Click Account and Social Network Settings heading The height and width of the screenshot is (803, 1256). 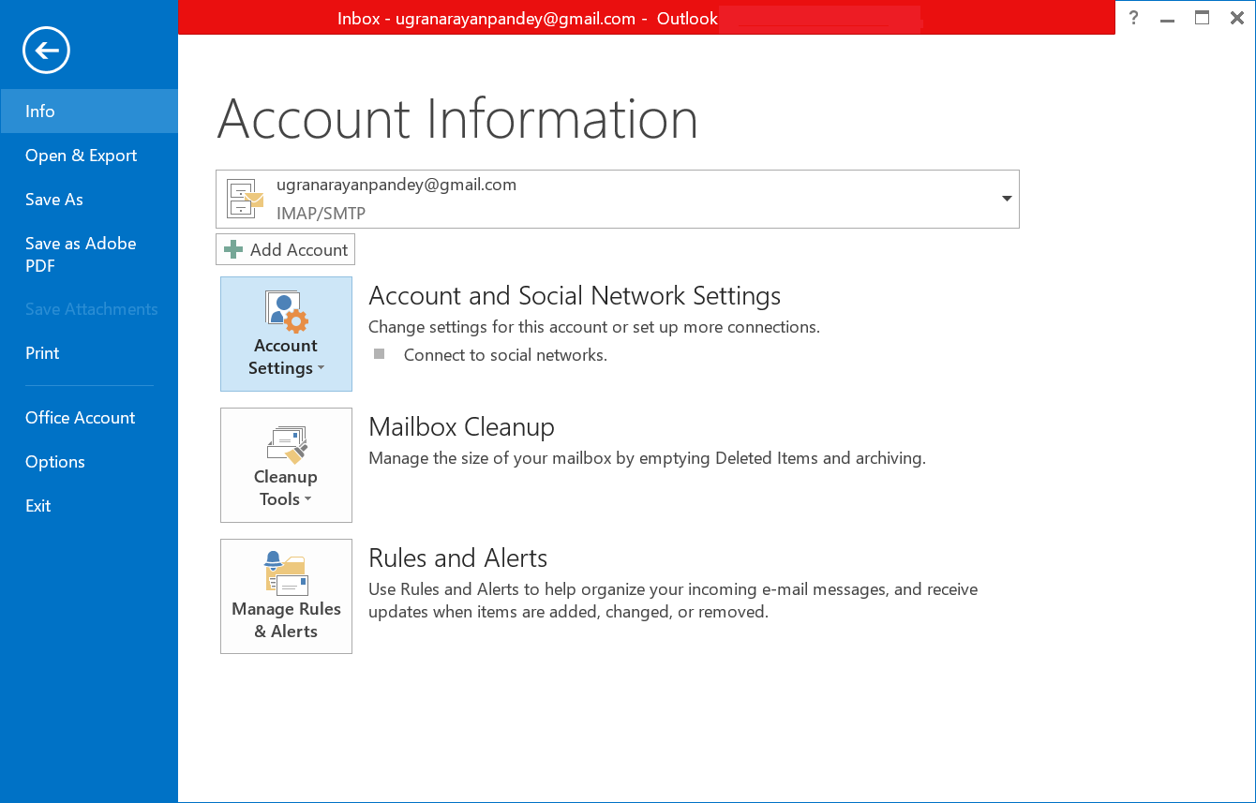575,296
